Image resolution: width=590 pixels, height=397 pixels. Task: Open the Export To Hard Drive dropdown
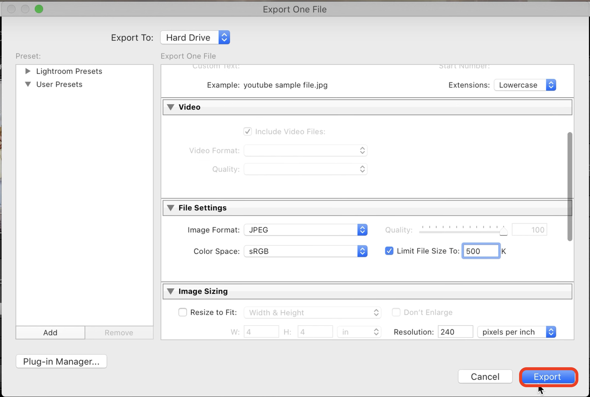click(195, 38)
